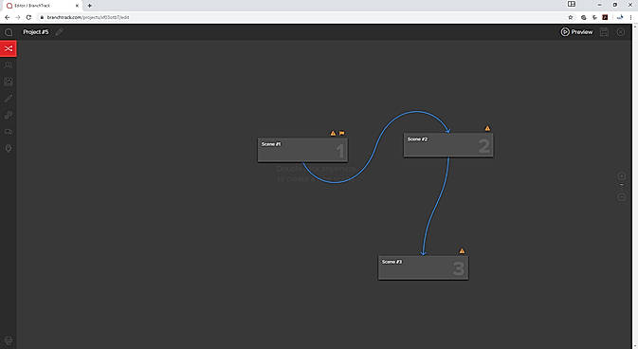Open the design brush icon in sidebar
The width and height of the screenshot is (638, 349).
tap(9, 98)
